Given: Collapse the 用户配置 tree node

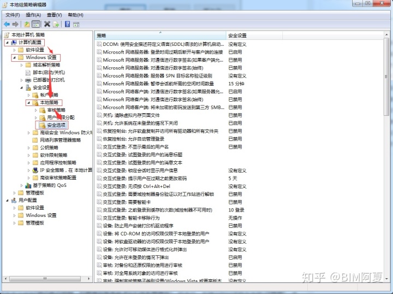Looking at the screenshot, I should pos(7,201).
